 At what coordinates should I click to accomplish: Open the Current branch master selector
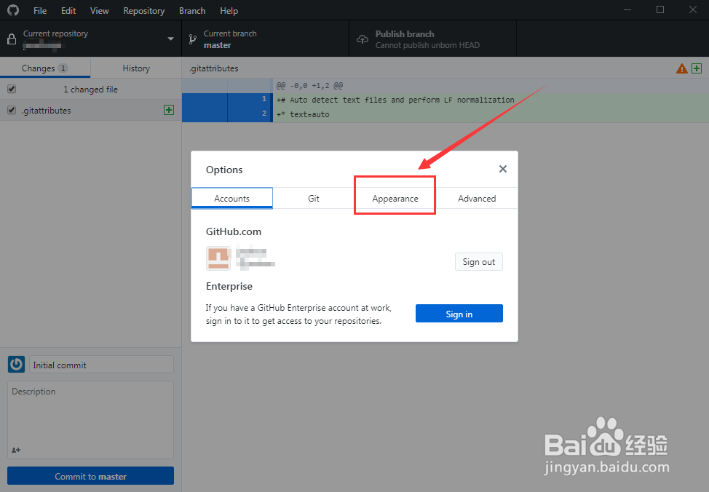click(x=266, y=39)
